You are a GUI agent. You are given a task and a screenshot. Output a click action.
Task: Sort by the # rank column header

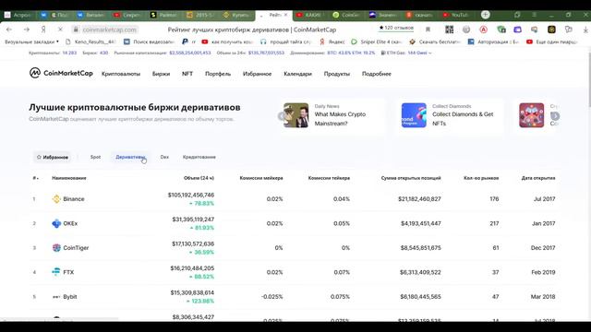pyautogui.click(x=35, y=178)
